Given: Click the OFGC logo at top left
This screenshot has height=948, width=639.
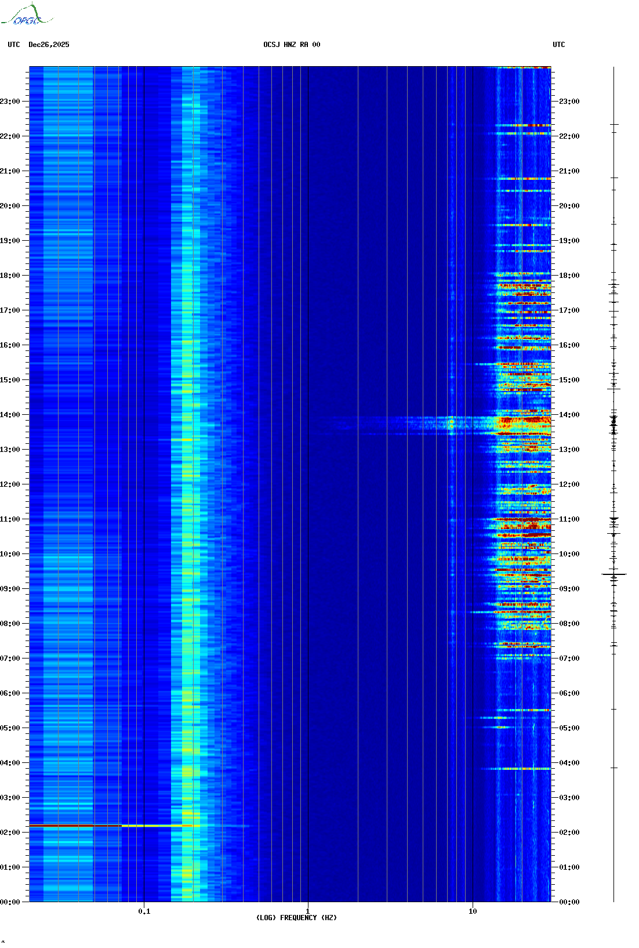Looking at the screenshot, I should [27, 15].
